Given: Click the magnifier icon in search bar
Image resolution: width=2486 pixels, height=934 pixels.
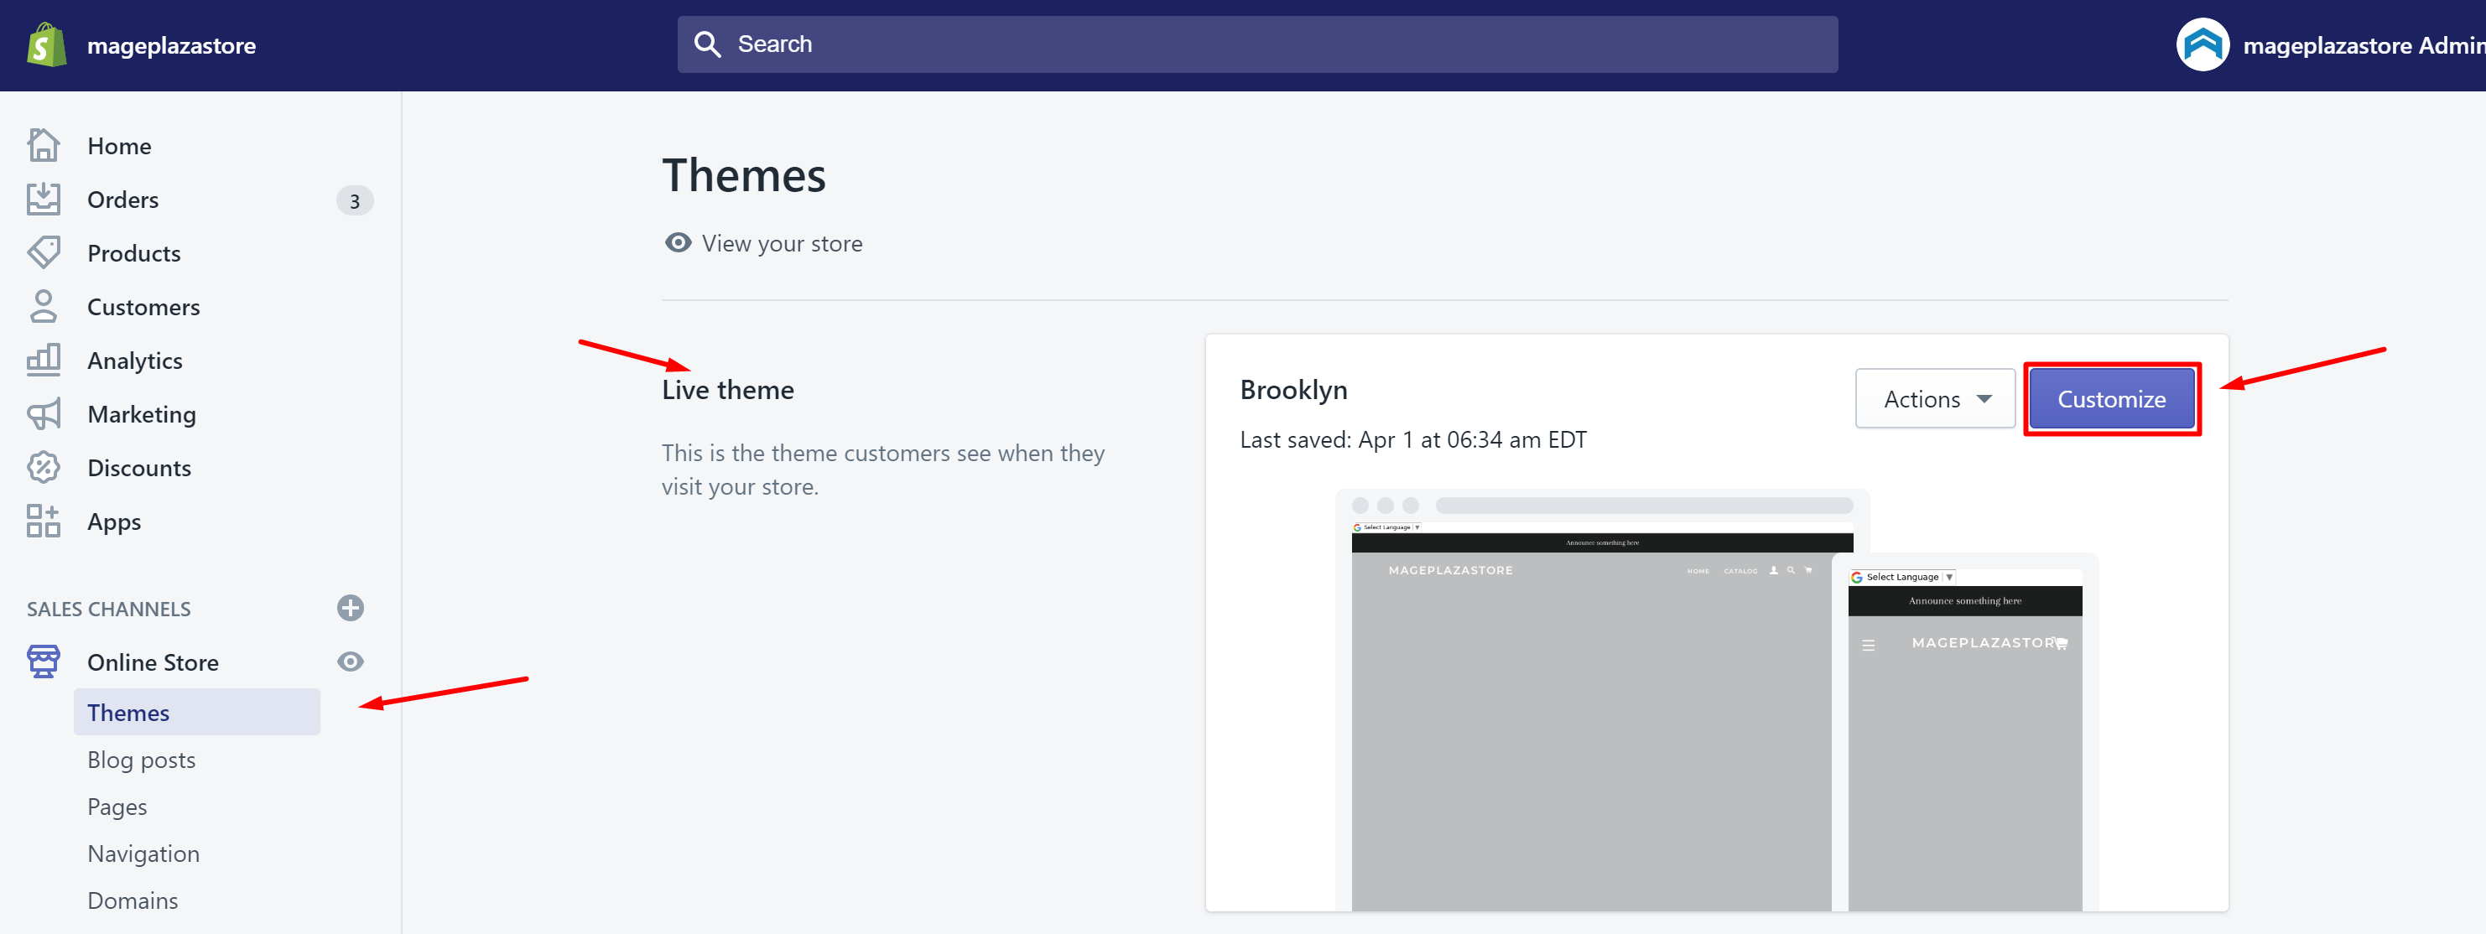Looking at the screenshot, I should [707, 44].
